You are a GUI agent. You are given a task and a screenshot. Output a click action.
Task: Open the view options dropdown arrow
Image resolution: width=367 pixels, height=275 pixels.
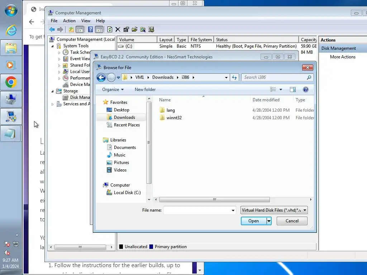281,89
